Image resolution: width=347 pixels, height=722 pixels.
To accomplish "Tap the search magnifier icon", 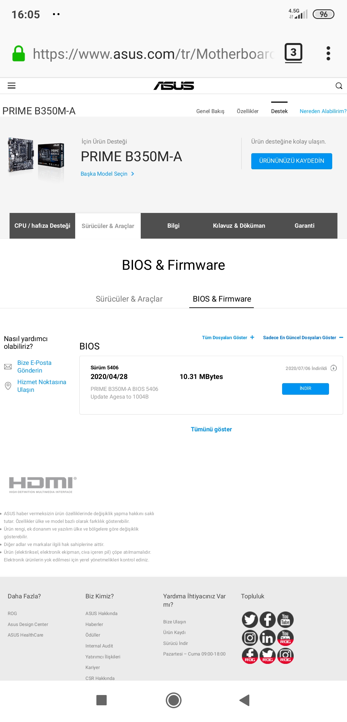I will click(339, 85).
